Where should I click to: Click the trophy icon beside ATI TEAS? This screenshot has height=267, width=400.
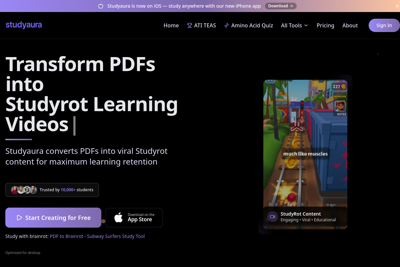pyautogui.click(x=190, y=25)
